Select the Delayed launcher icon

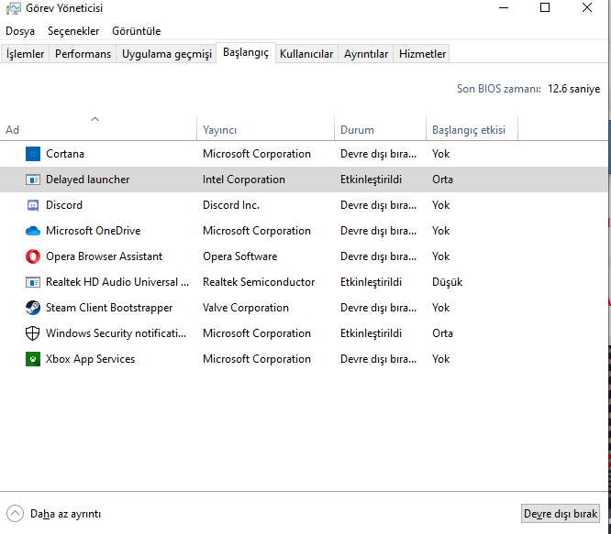[x=33, y=180]
